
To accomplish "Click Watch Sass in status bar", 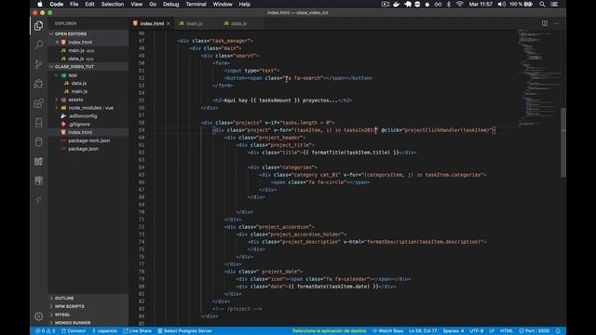I will point(387,331).
